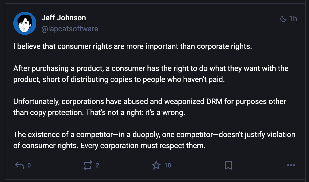Click the first sentence about consumer rights
Image resolution: width=309 pixels, height=182 pixels.
pos(132,47)
